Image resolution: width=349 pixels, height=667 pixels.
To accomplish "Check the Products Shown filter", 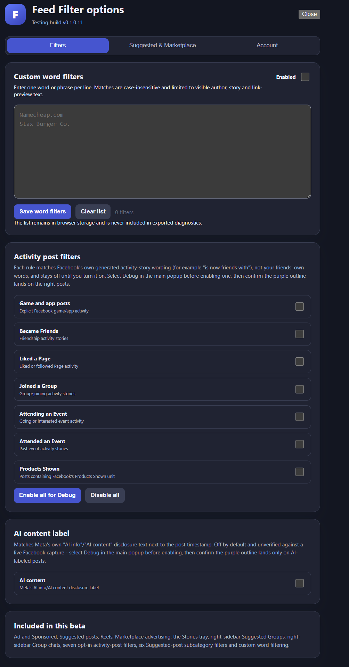I will tap(300, 472).
